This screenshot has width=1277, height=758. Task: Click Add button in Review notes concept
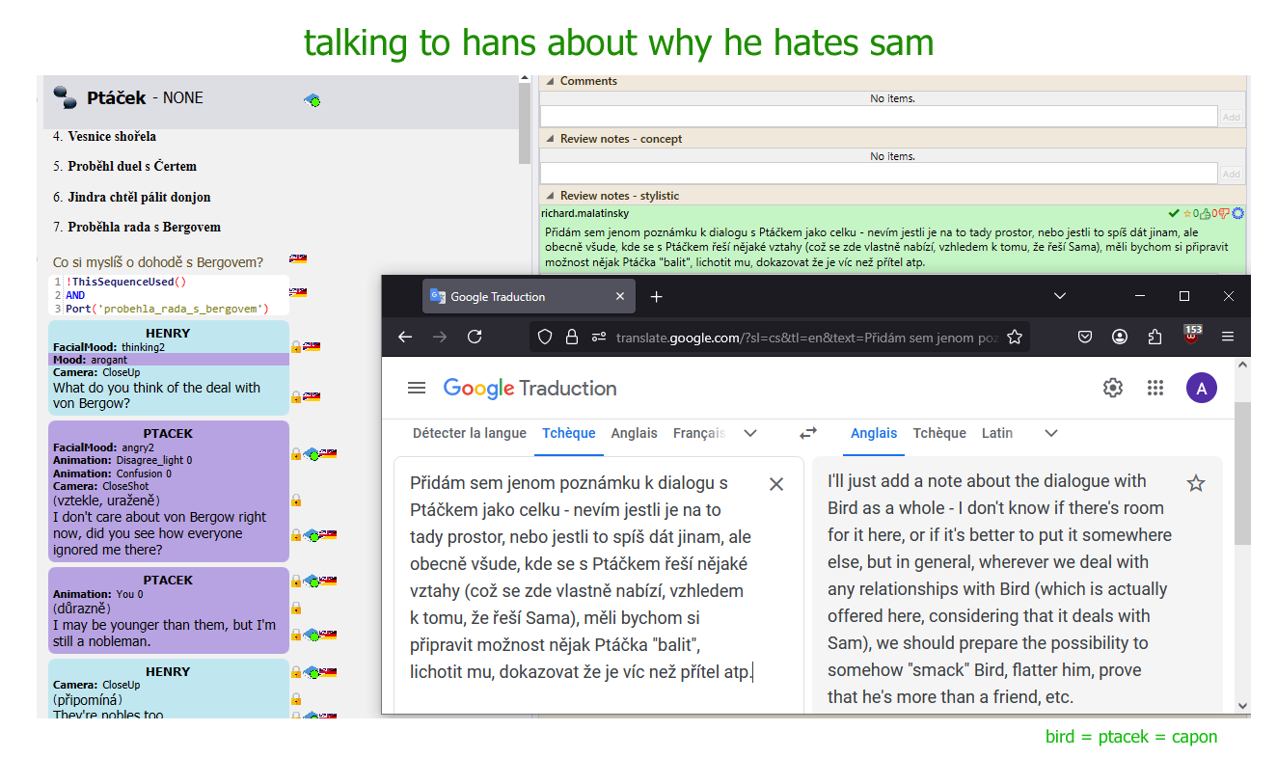[1231, 174]
